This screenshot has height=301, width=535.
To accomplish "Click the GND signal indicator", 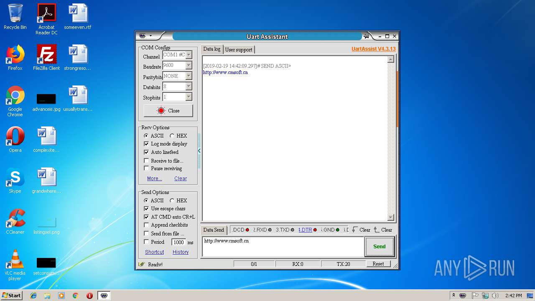I will click(330, 230).
